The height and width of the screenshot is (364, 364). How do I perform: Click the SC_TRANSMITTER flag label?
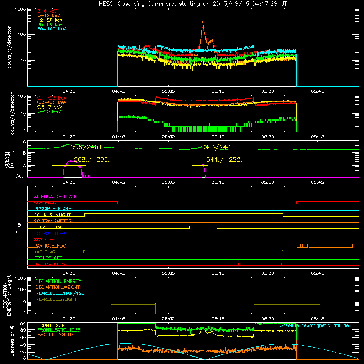pyautogui.click(x=52, y=221)
